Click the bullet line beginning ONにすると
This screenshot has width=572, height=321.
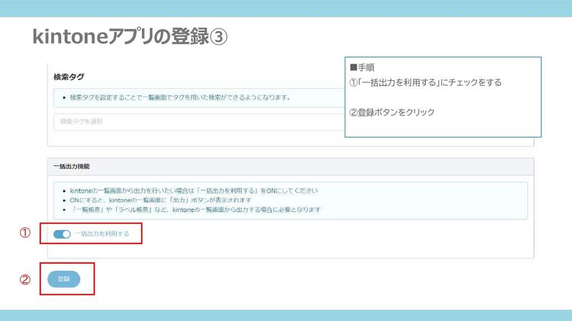(160, 200)
